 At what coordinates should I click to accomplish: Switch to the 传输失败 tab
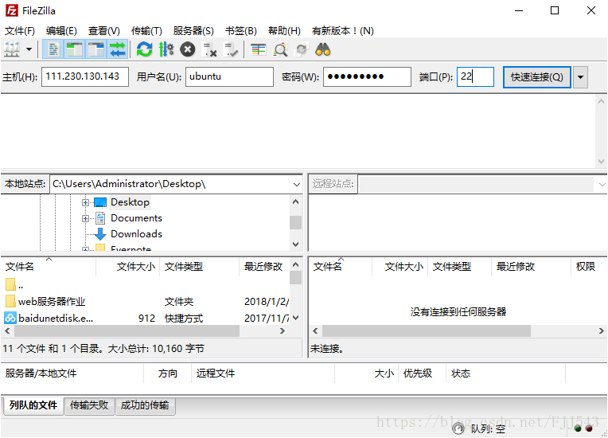click(89, 405)
